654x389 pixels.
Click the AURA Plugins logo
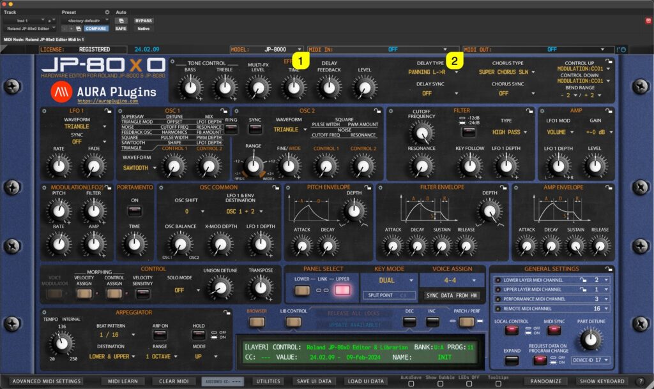[61, 92]
